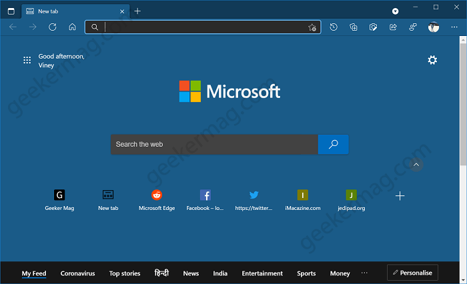Screen dimensions: 467x284
Task: Open the Twitter quick link
Action: [x=254, y=201]
